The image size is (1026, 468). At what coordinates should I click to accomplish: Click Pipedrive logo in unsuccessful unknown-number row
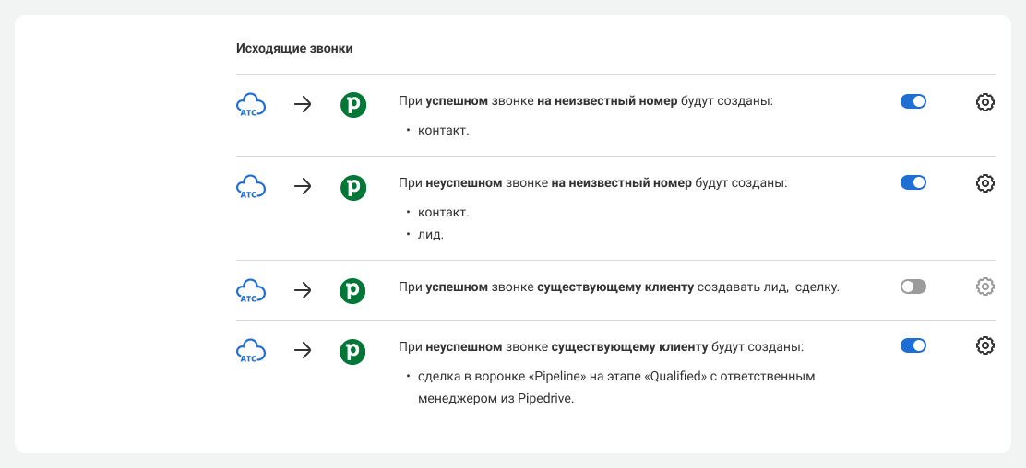coord(352,187)
